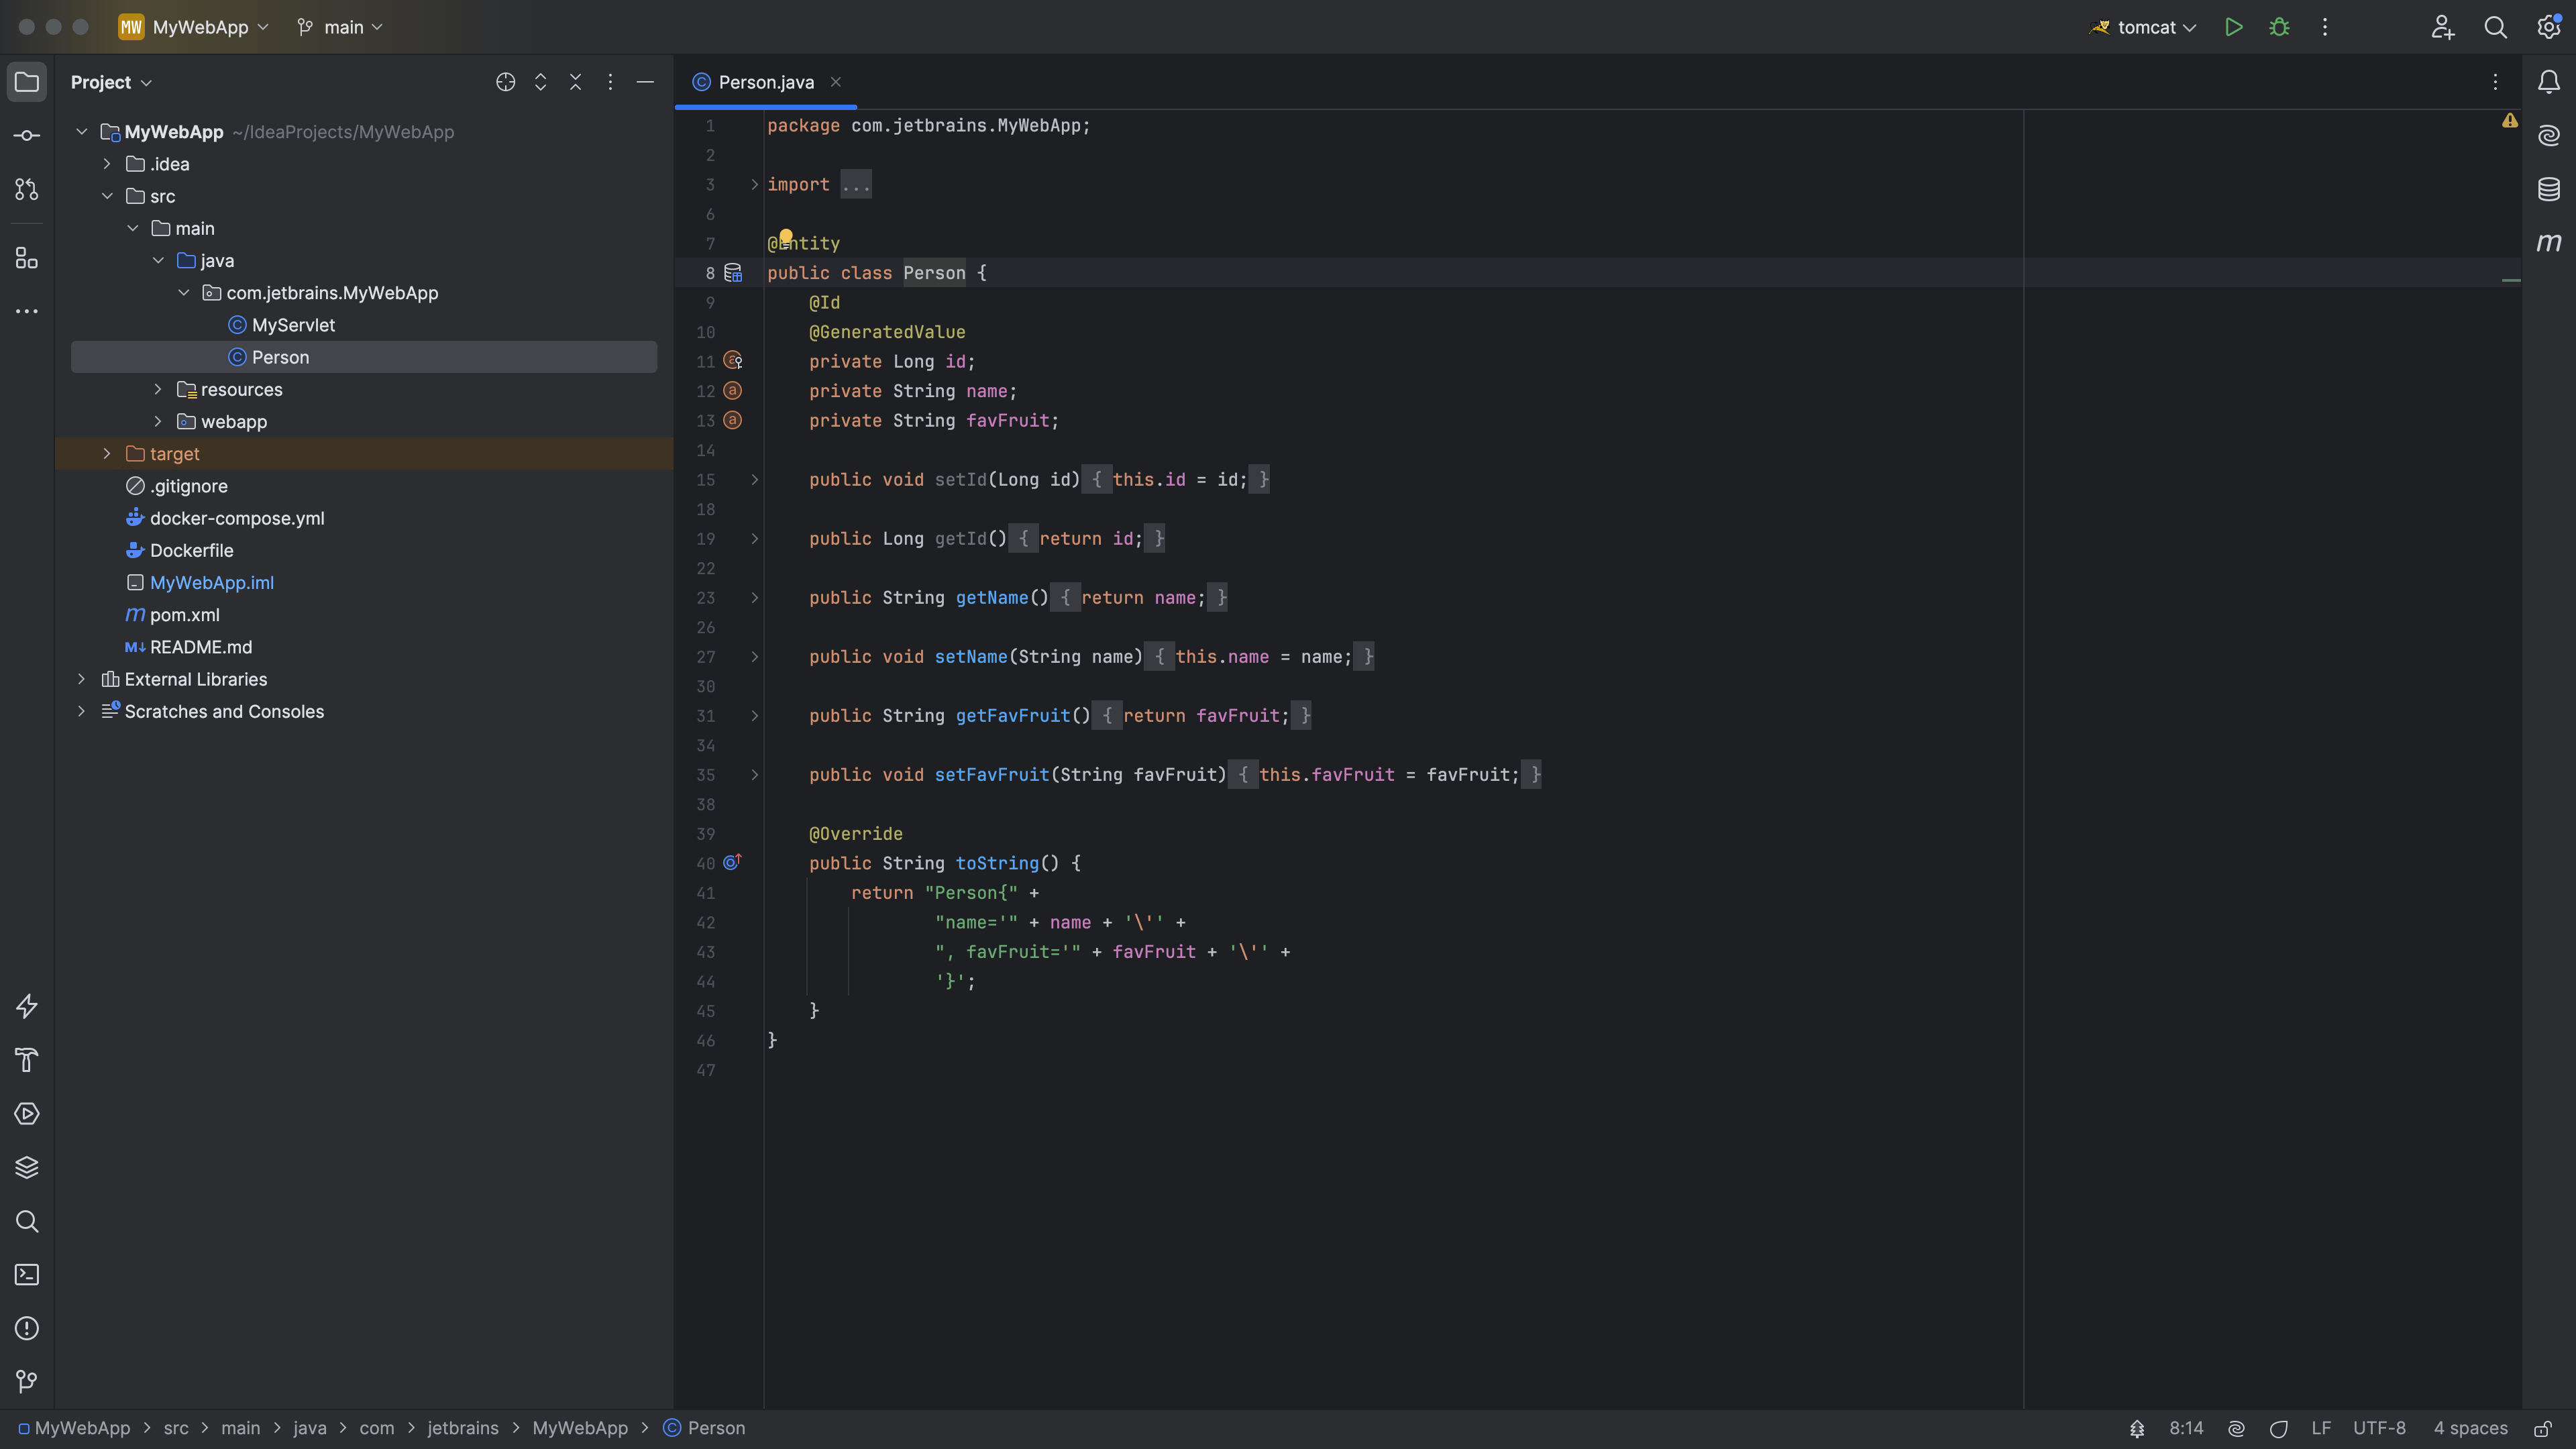
Task: Open the Database tool window icon
Action: [2548, 189]
